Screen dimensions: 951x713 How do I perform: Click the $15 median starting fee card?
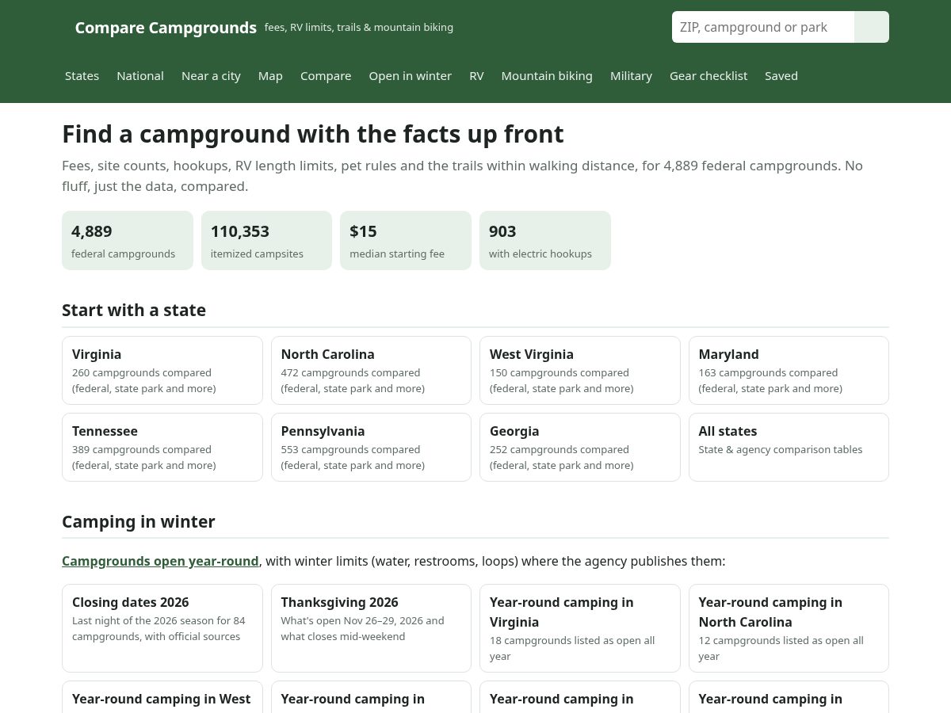click(x=406, y=240)
